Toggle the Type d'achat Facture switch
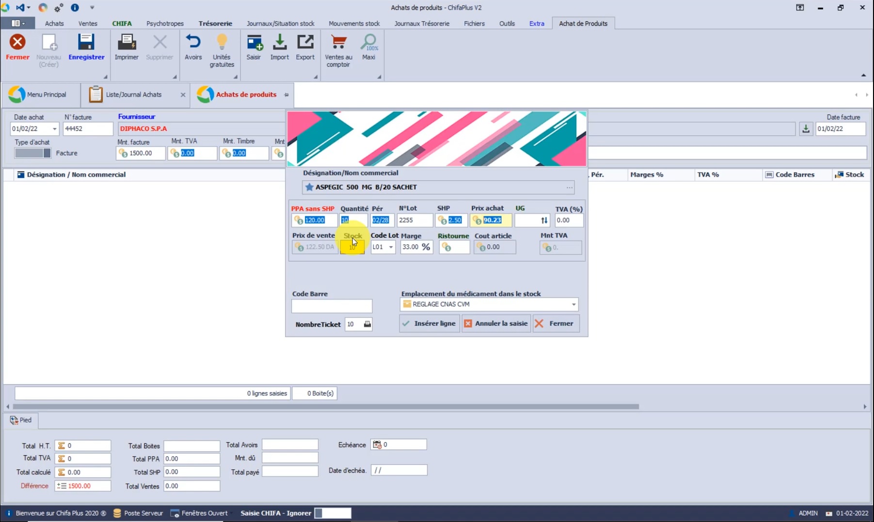Image resolution: width=874 pixels, height=522 pixels. pyautogui.click(x=32, y=153)
